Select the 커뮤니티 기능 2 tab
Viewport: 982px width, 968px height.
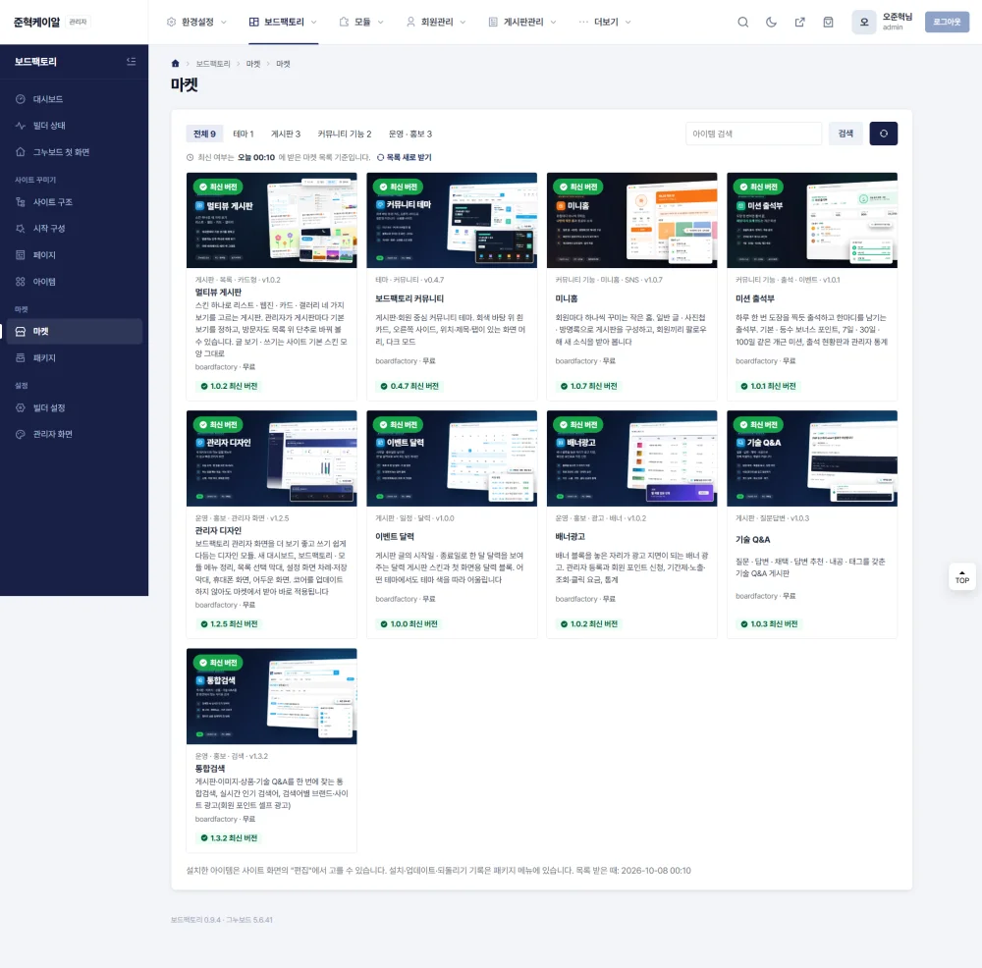(x=345, y=134)
